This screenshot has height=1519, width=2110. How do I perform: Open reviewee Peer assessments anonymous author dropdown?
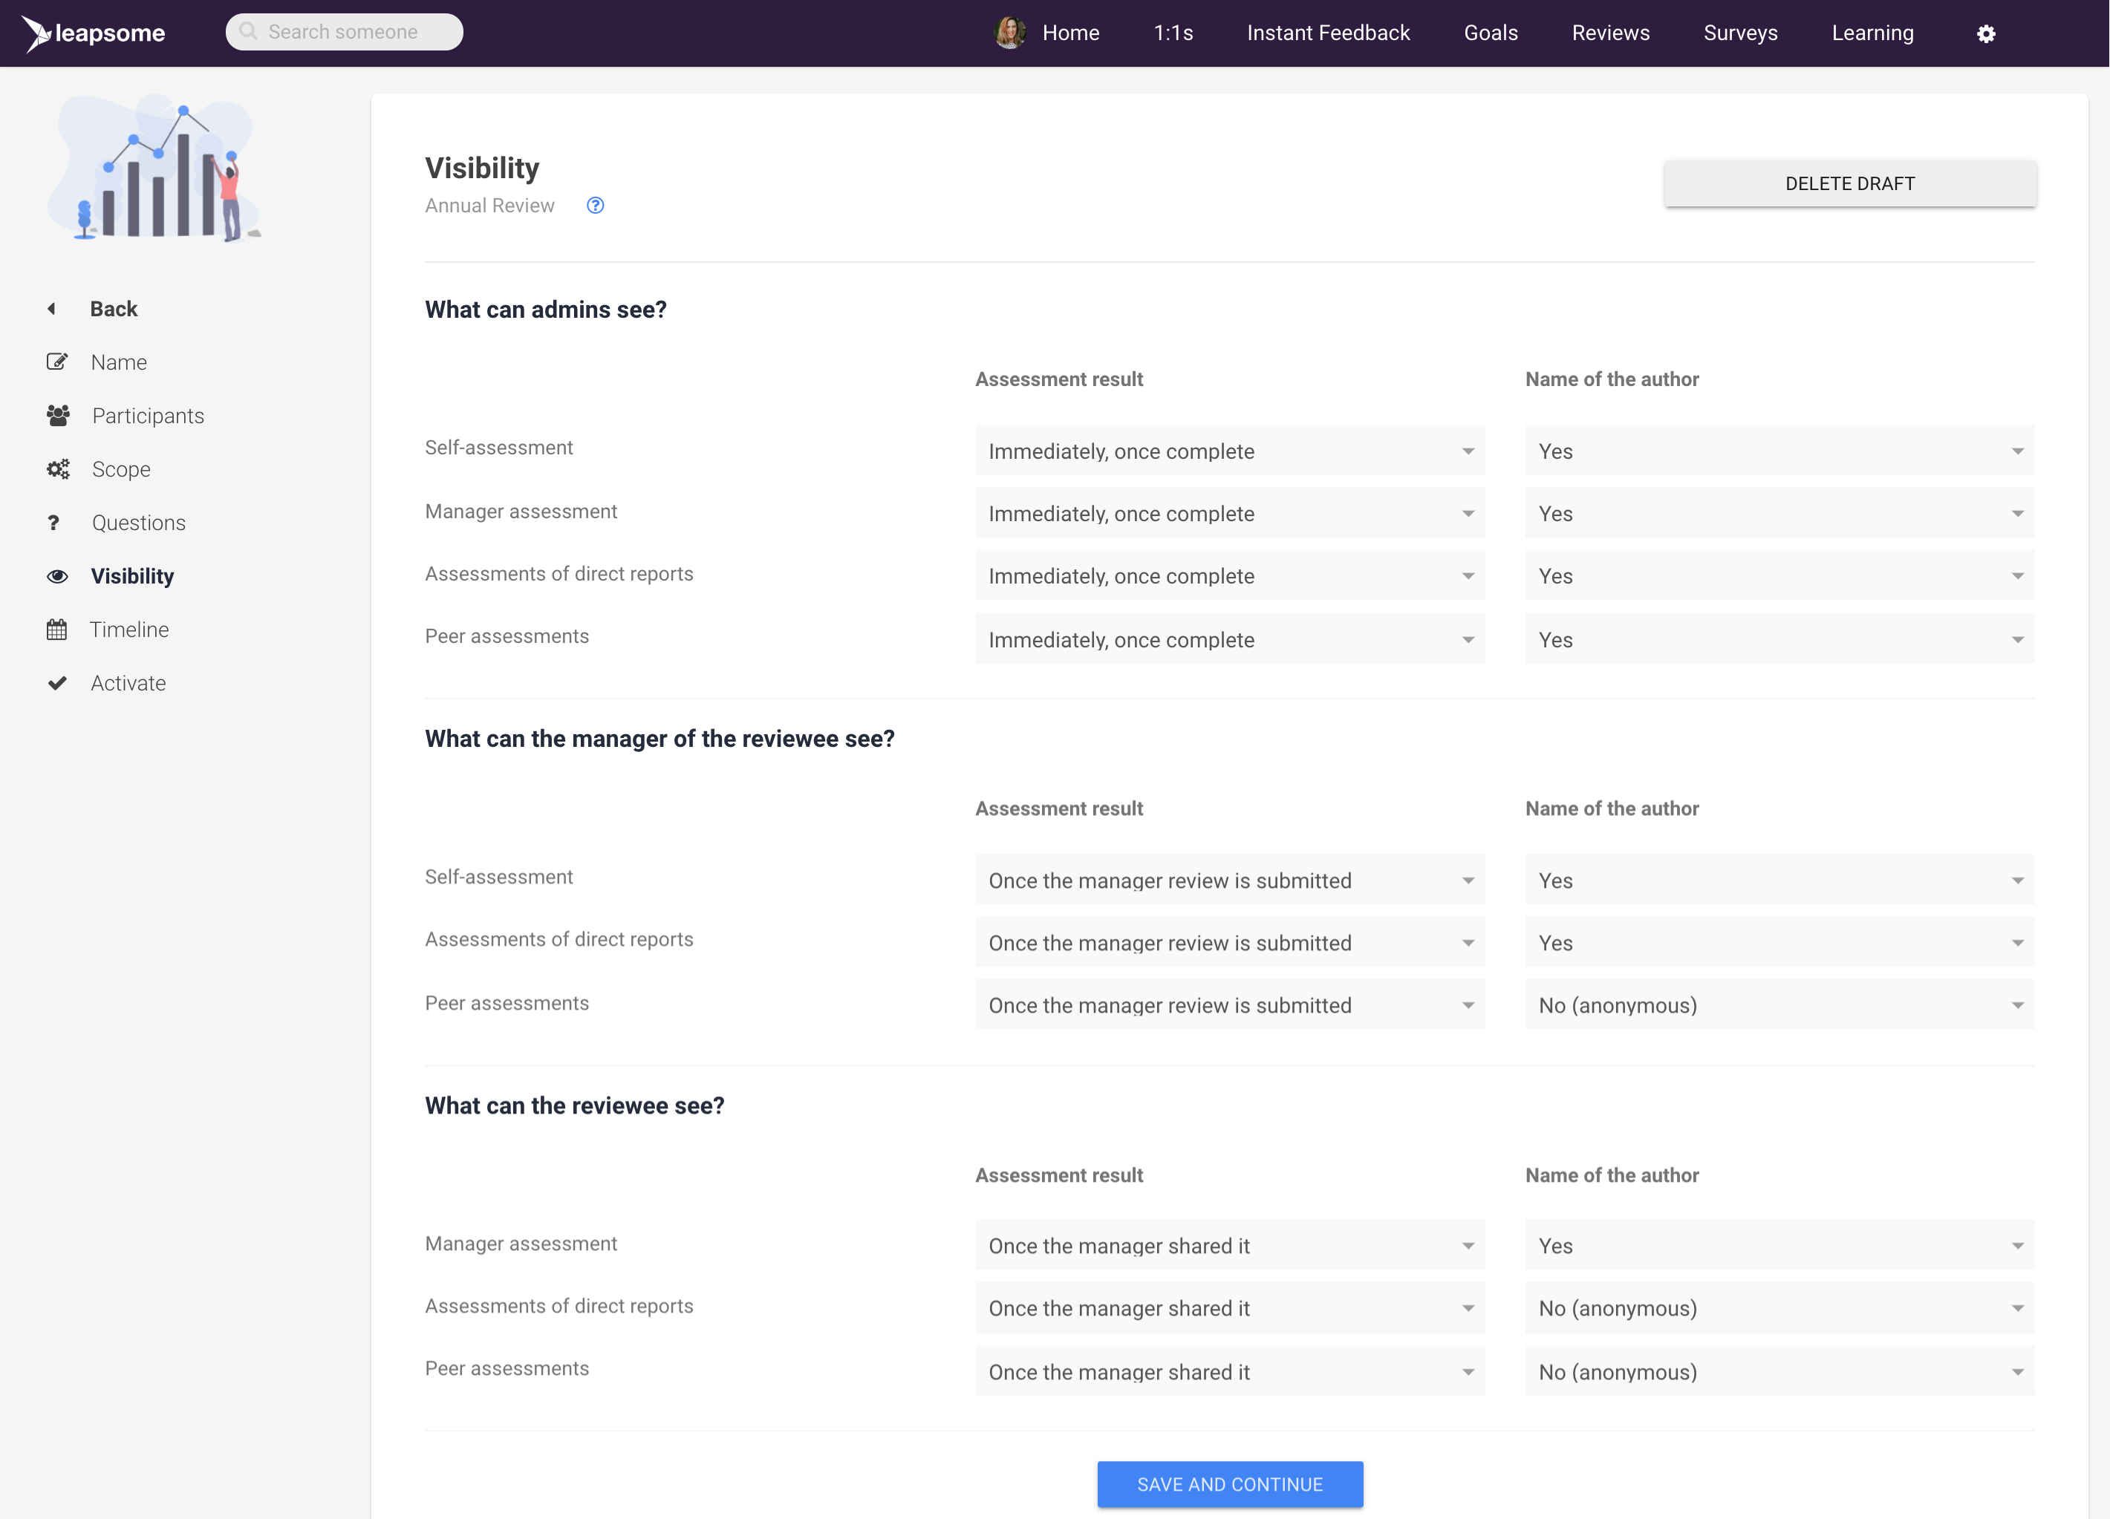click(x=1780, y=1371)
